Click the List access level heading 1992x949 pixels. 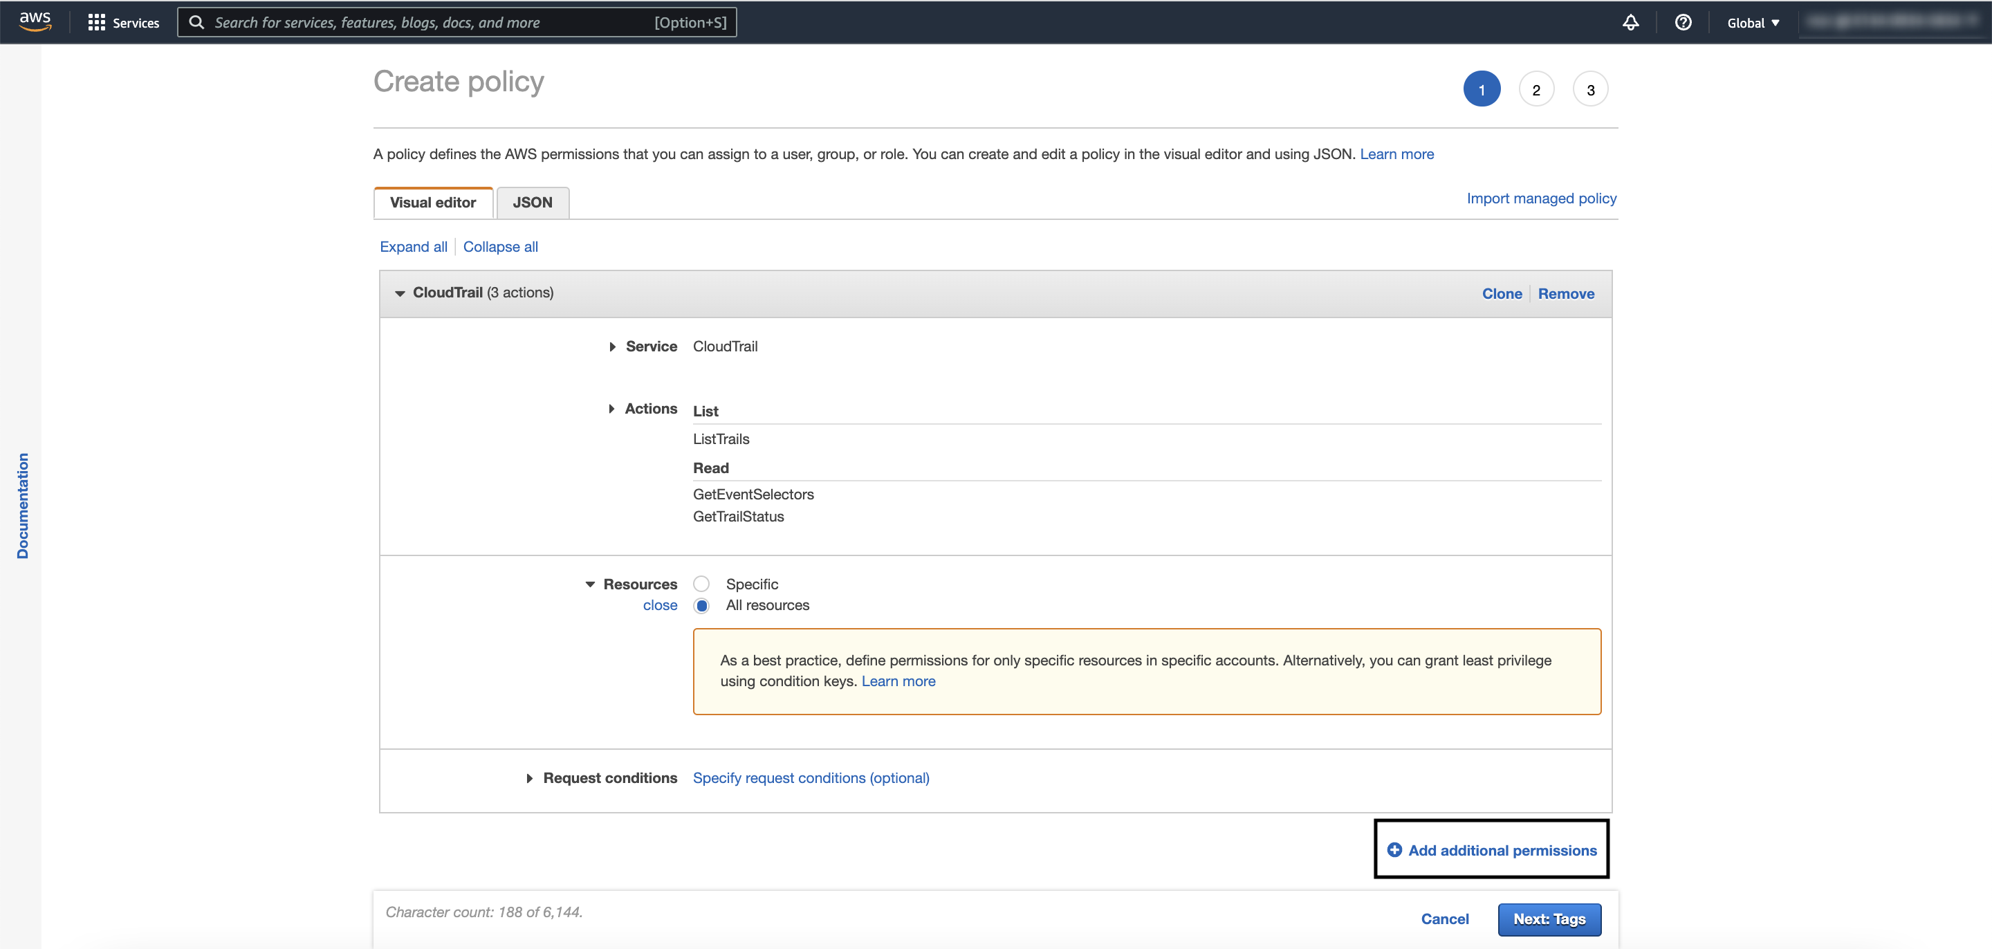[x=705, y=412]
